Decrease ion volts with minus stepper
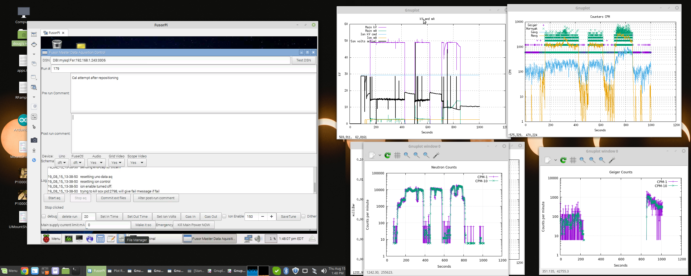This screenshot has width=691, height=276. tap(262, 217)
